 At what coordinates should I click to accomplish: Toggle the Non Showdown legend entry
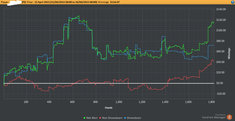111,118
